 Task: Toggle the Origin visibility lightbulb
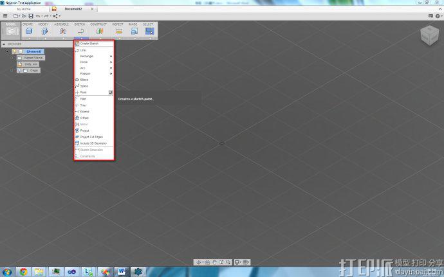click(19, 71)
